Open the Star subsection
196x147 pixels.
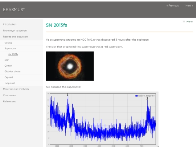[x=7, y=60]
